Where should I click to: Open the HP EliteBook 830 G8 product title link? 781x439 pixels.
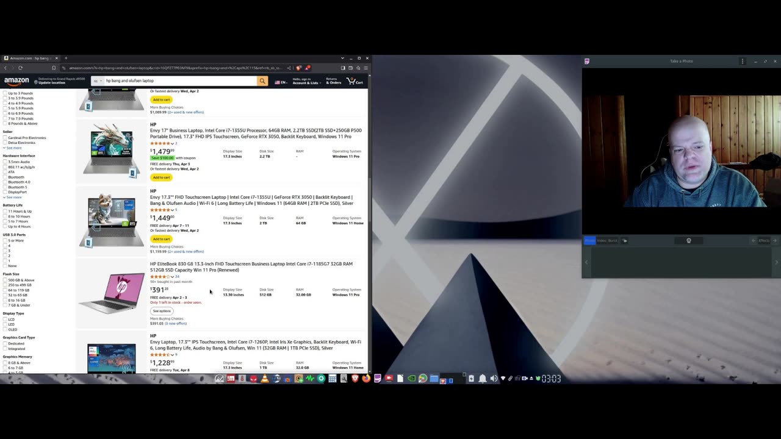point(251,267)
